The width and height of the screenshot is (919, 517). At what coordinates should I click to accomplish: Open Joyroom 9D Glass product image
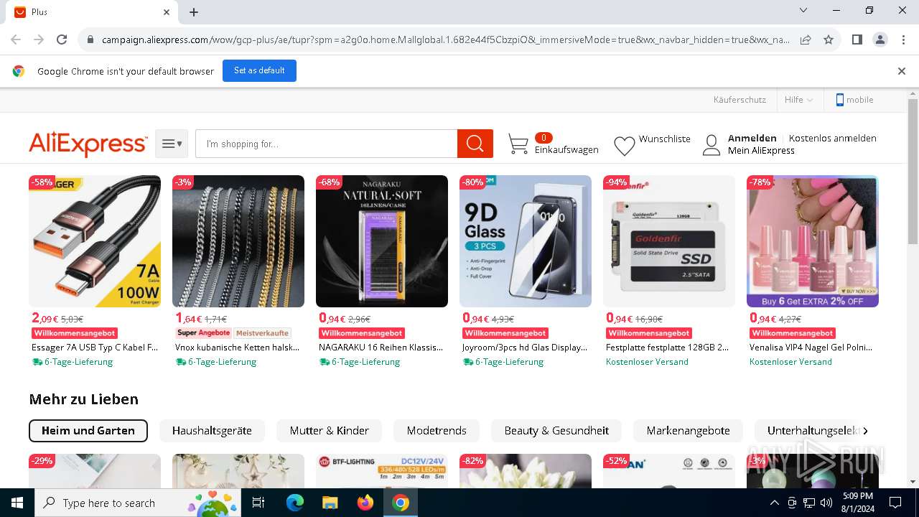(526, 241)
